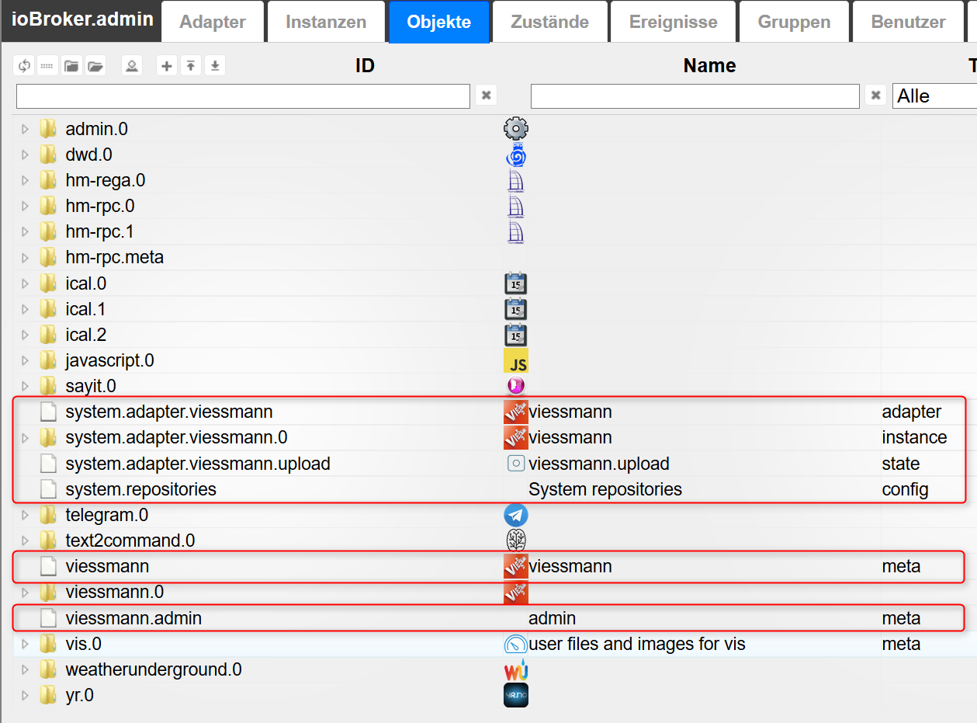Click the hm-rpc.0 adapter icon
The height and width of the screenshot is (723, 977).
516,206
